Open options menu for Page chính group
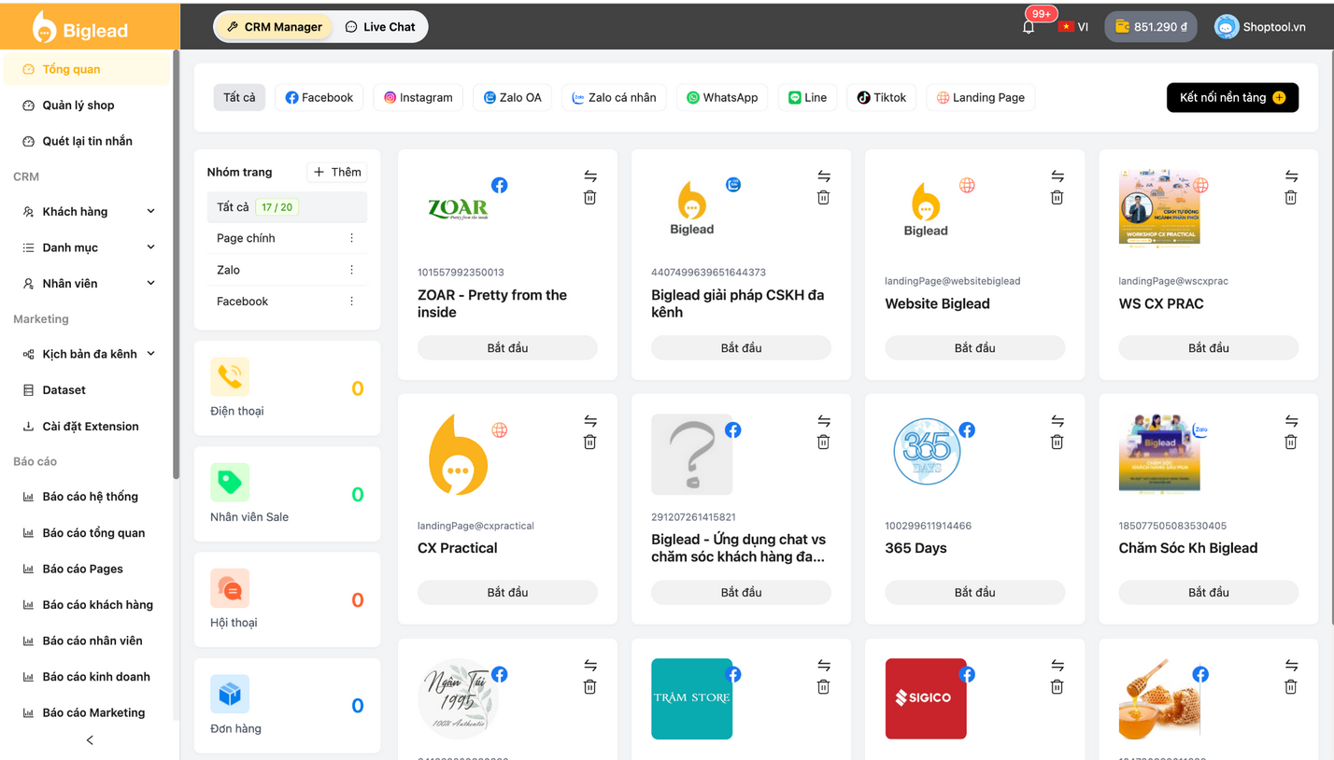The image size is (1334, 760). (351, 238)
